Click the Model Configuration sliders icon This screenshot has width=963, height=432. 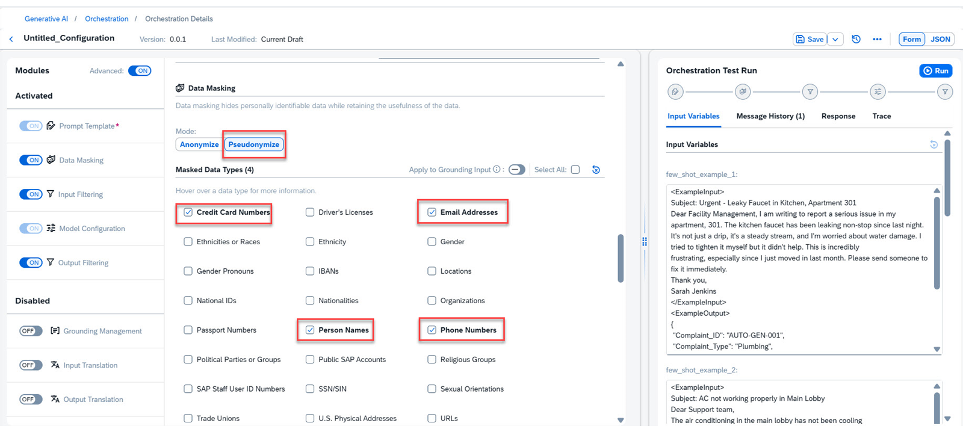click(51, 228)
